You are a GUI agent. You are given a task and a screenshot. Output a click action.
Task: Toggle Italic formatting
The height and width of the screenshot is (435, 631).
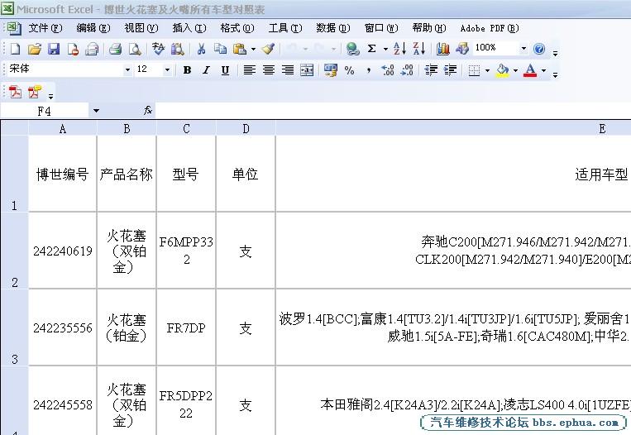[206, 70]
